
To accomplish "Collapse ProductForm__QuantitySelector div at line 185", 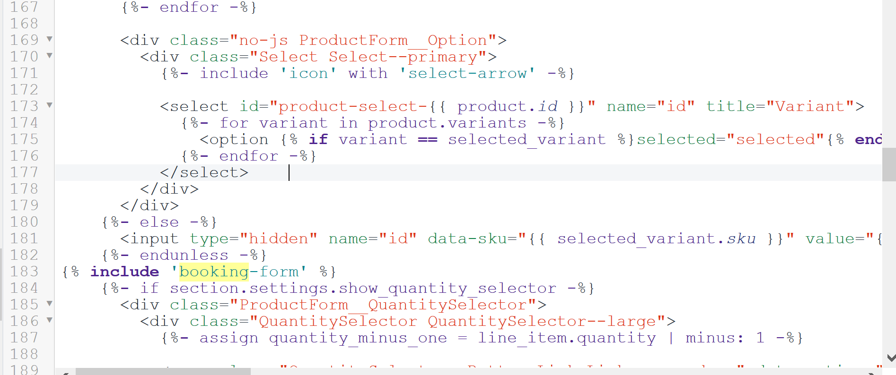I will 49,303.
